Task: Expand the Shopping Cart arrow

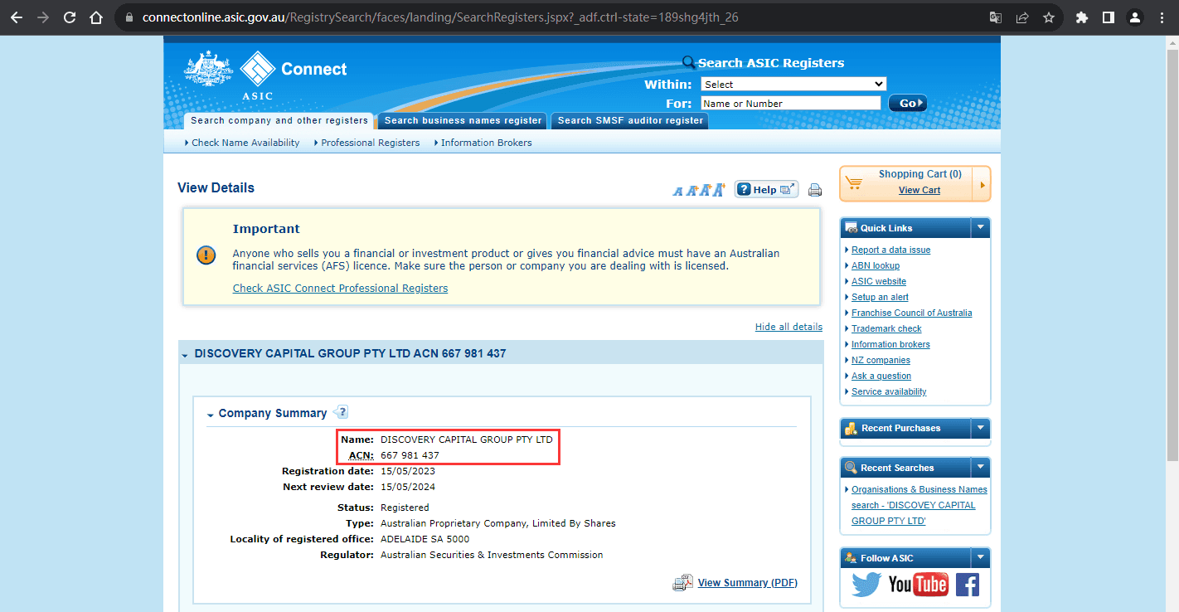Action: [x=982, y=184]
